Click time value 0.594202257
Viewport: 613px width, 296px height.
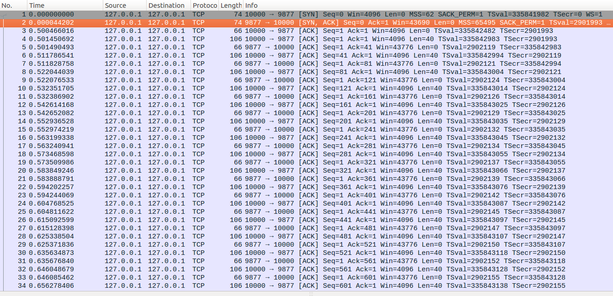point(51,187)
